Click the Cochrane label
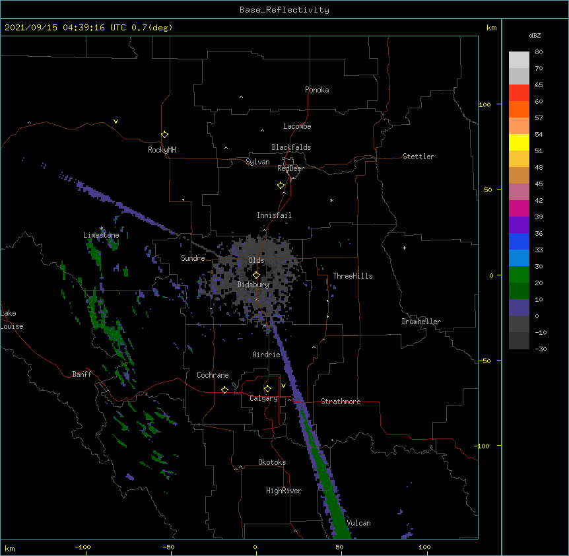The width and height of the screenshot is (569, 556). coord(213,375)
